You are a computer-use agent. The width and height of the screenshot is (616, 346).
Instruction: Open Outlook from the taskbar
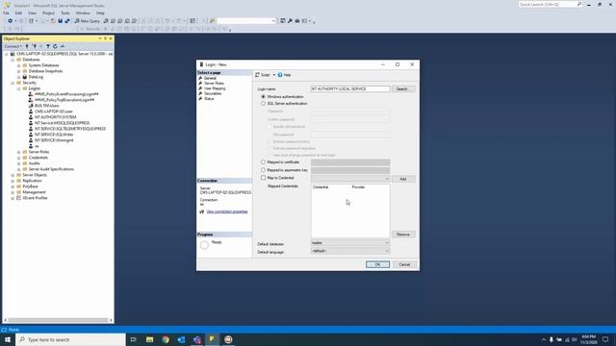(x=181, y=339)
